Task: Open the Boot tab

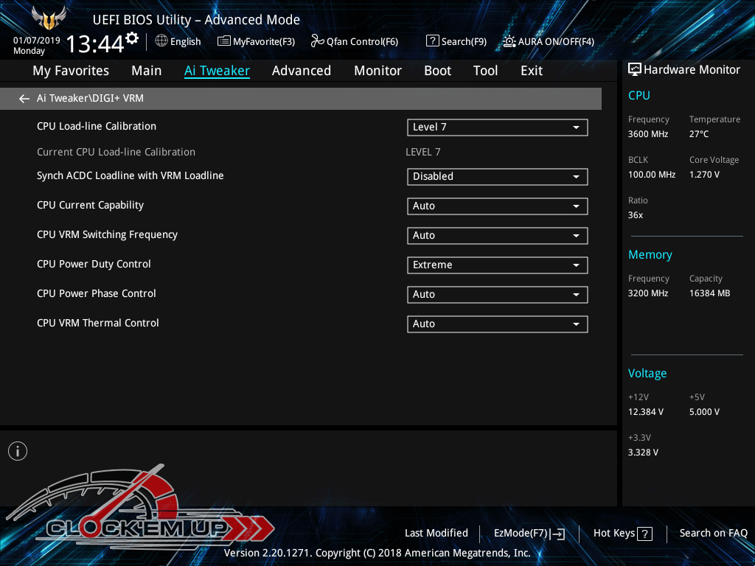Action: [x=437, y=71]
